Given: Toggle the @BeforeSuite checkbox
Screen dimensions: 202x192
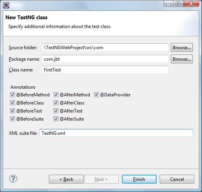Looking at the screenshot, I should (12, 119).
